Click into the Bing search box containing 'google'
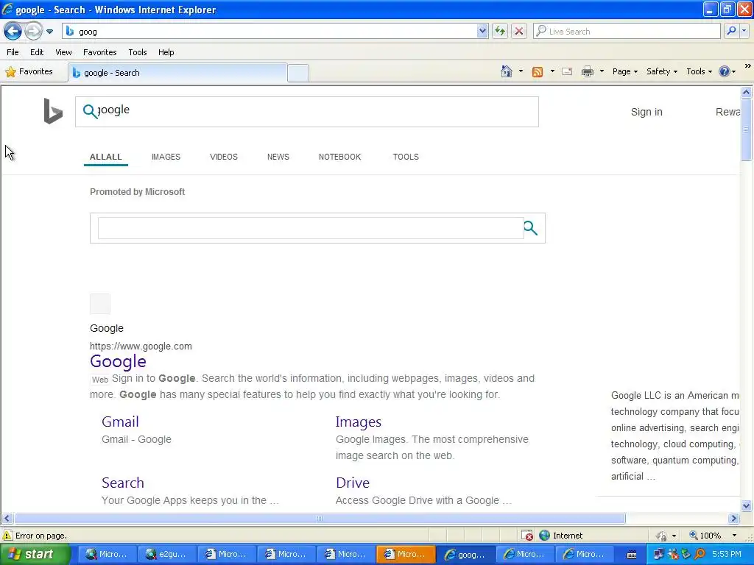Image resolution: width=754 pixels, height=565 pixels. pos(307,112)
